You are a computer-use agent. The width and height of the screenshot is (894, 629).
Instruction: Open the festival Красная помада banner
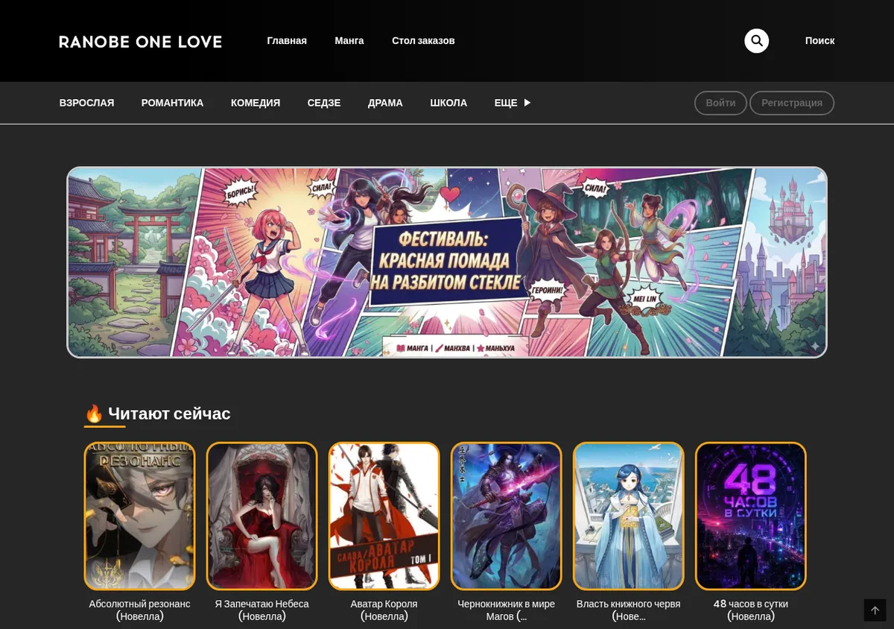coord(447,262)
